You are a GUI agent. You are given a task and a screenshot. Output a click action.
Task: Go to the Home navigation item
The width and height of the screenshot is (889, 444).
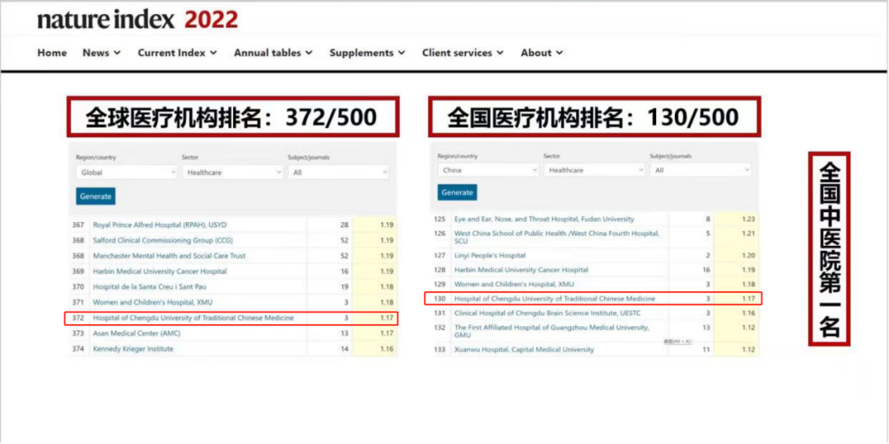point(52,53)
